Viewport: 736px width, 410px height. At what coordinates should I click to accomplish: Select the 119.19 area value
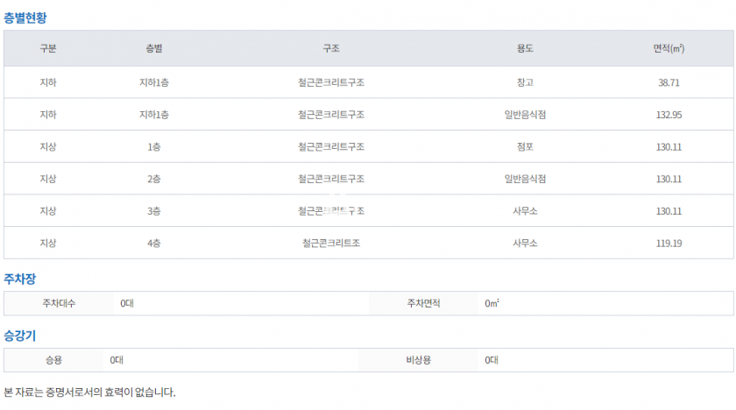[669, 244]
